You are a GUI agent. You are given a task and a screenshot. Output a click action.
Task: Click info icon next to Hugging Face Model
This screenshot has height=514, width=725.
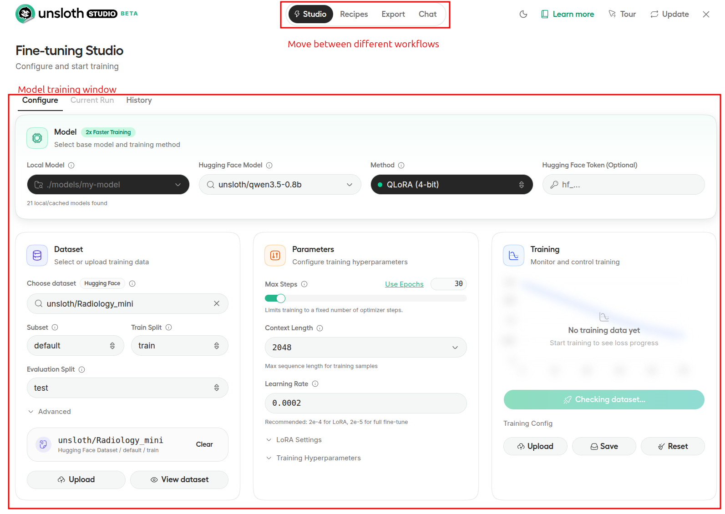[x=269, y=165]
